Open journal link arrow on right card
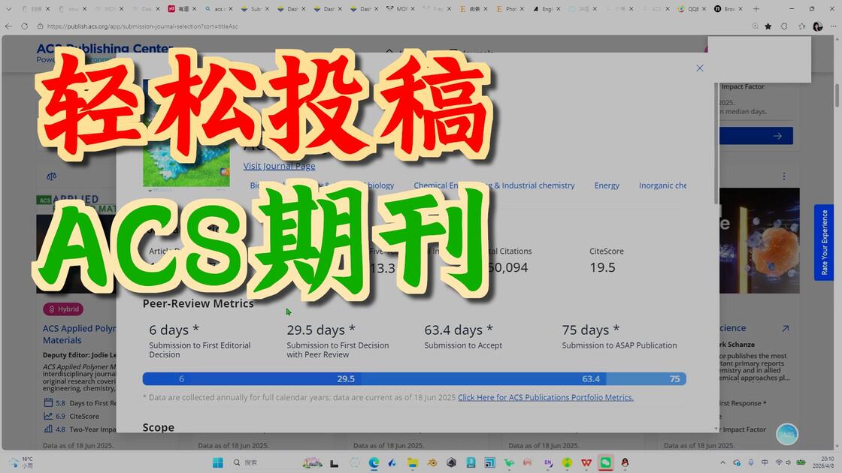The width and height of the screenshot is (842, 473). [786, 328]
